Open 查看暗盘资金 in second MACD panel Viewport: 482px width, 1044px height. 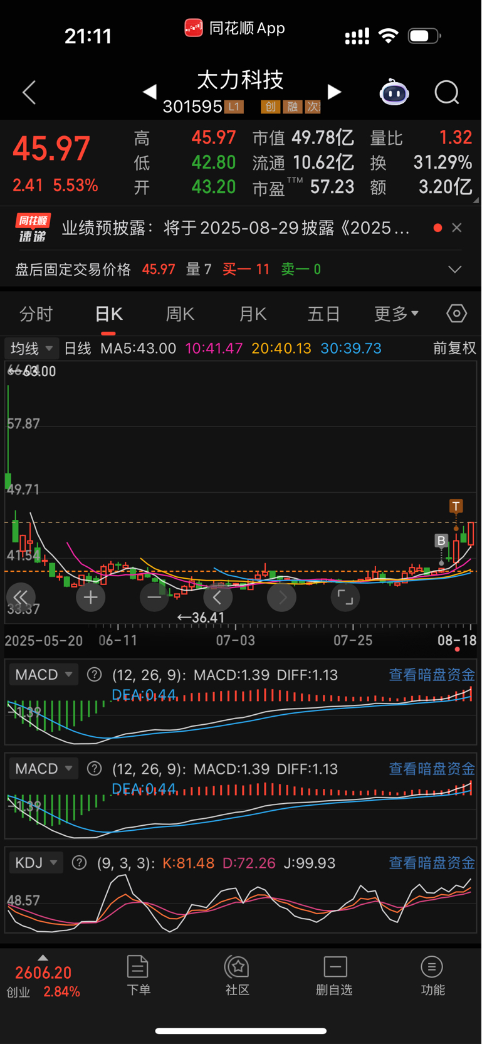[432, 769]
